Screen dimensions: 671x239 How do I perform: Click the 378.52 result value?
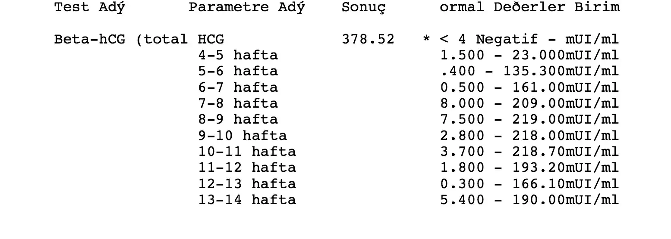click(368, 39)
